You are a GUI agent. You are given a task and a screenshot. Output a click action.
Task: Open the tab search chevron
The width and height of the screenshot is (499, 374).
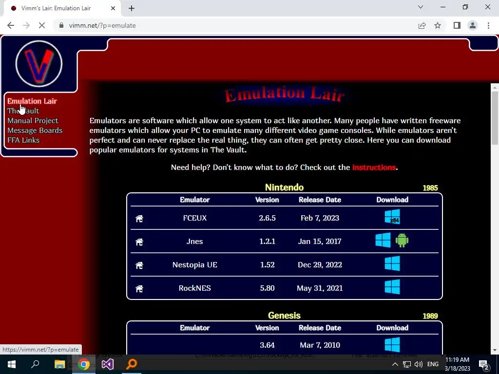coord(421,7)
